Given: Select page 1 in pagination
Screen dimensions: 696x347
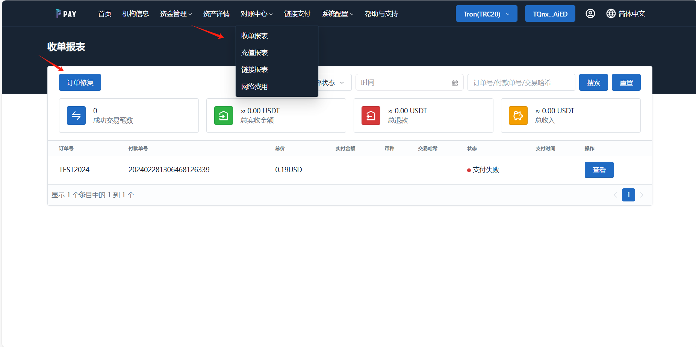Looking at the screenshot, I should [628, 195].
